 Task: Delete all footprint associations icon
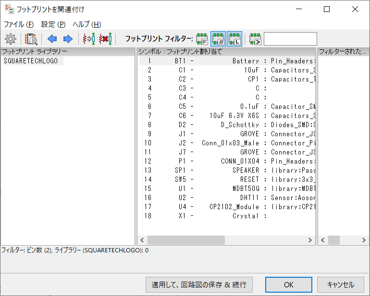coord(105,39)
